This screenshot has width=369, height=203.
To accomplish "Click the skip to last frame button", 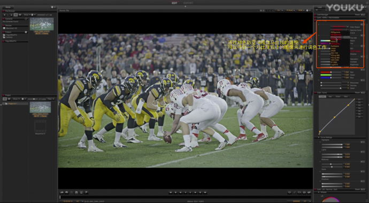I will (x=205, y=192).
